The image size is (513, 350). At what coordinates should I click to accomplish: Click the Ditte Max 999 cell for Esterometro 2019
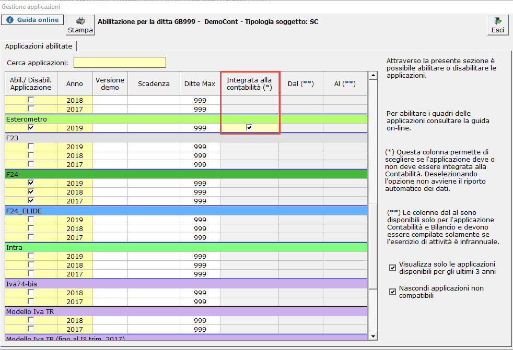pyautogui.click(x=200, y=128)
